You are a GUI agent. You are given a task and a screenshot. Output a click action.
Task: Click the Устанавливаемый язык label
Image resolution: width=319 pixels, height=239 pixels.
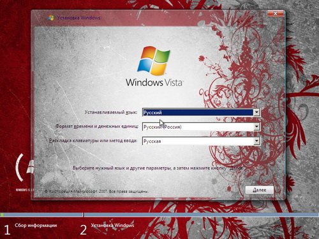tap(111, 112)
